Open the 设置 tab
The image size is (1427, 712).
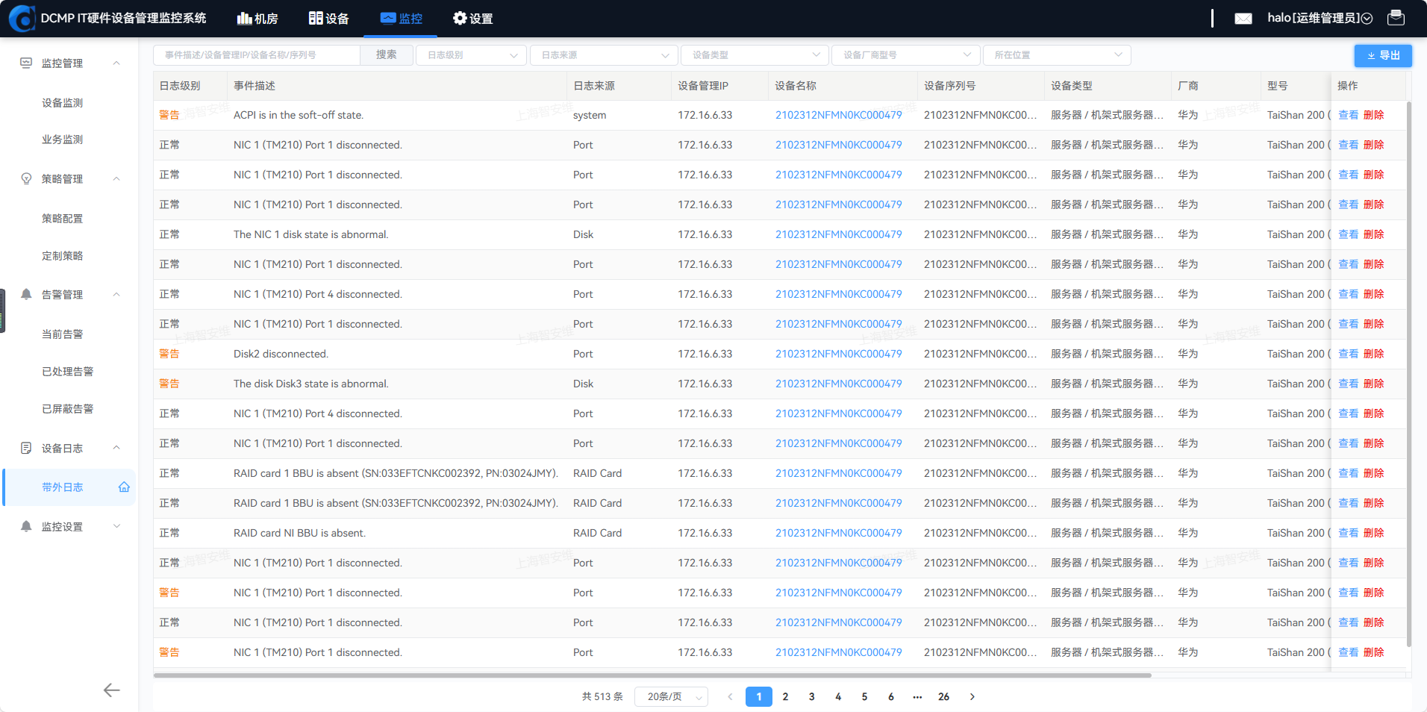pyautogui.click(x=473, y=19)
